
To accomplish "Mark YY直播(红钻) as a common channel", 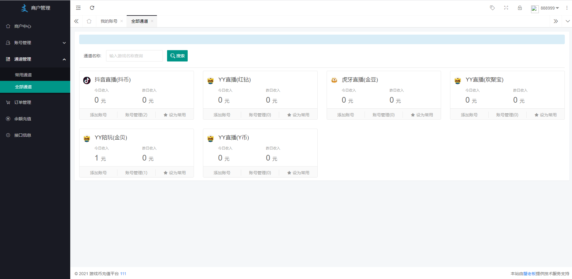I will point(298,114).
